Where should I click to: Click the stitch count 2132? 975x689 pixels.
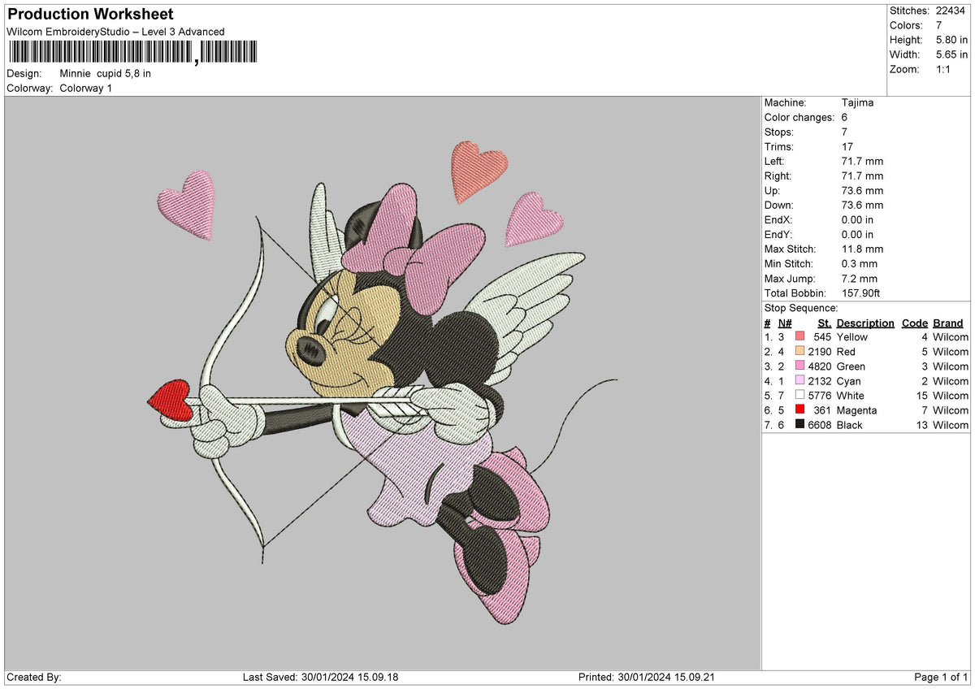pos(820,381)
